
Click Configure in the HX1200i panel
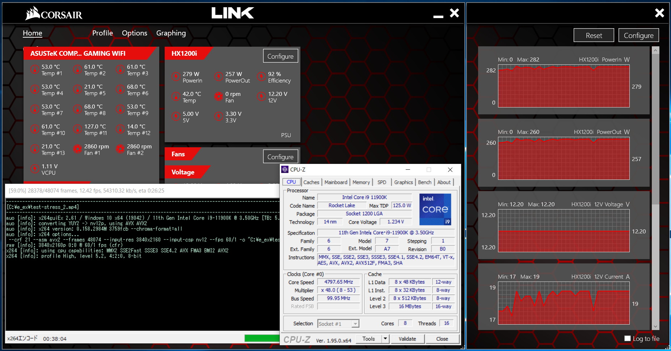click(280, 56)
